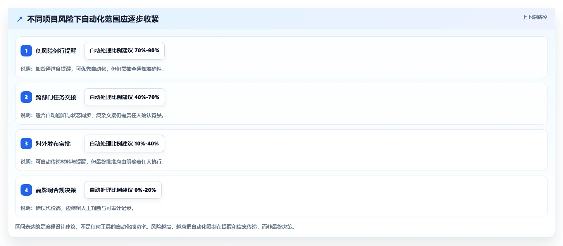Select the 高影响合规决策 title
Image resolution: width=563 pixels, height=246 pixels.
tap(56, 190)
